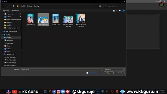Select OneDrive - Personal in sidebar
Image resolution: width=167 pixels, height=94 pixels.
pyautogui.click(x=11, y=31)
